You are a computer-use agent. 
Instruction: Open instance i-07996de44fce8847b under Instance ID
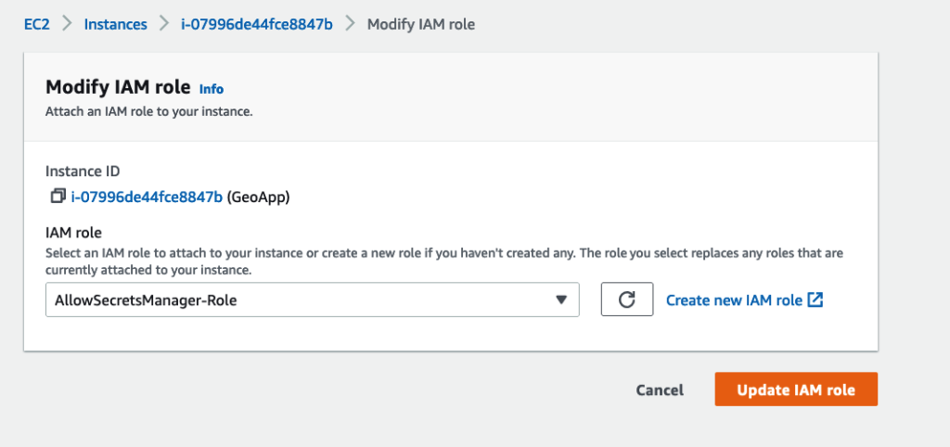147,196
